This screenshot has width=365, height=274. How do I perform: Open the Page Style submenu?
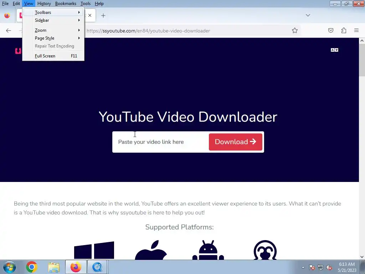53,38
